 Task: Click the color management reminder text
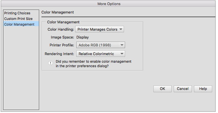tap(94, 64)
